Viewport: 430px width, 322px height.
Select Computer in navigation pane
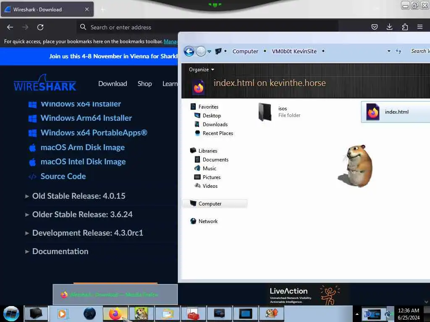(x=215, y=203)
